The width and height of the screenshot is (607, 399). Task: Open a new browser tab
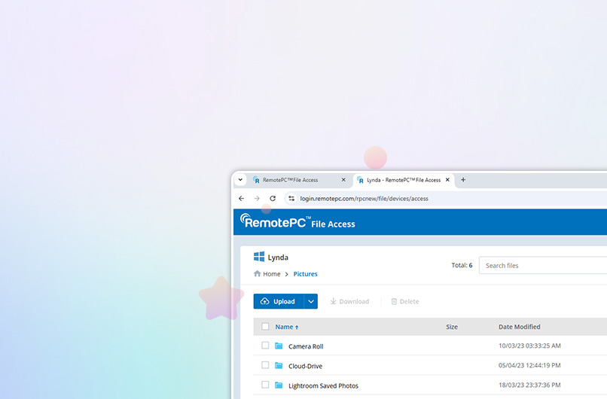coord(463,180)
